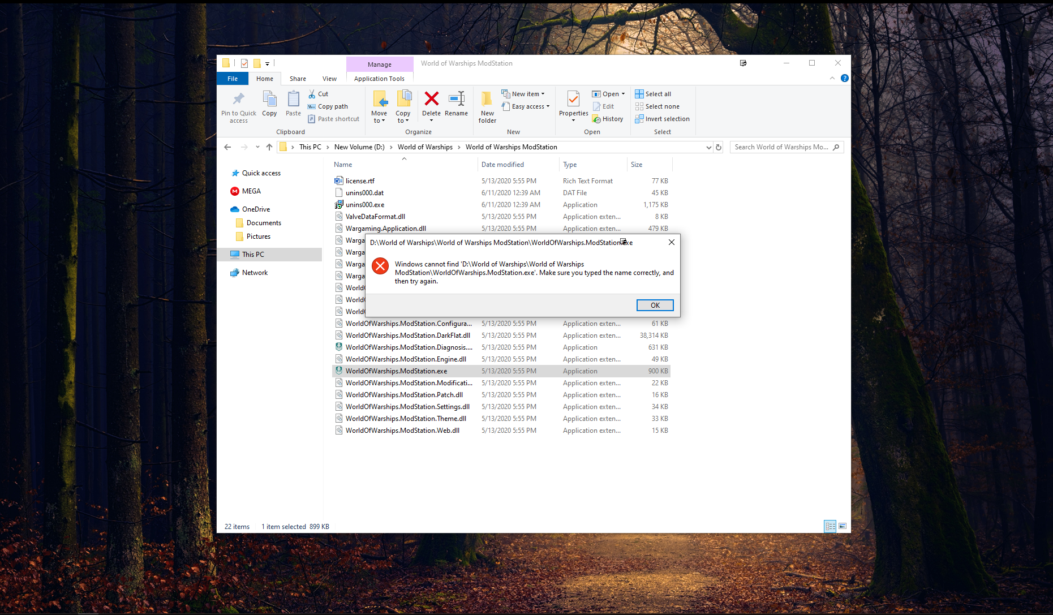Image resolution: width=1053 pixels, height=615 pixels.
Task: Click Select none
Action: pyautogui.click(x=657, y=106)
